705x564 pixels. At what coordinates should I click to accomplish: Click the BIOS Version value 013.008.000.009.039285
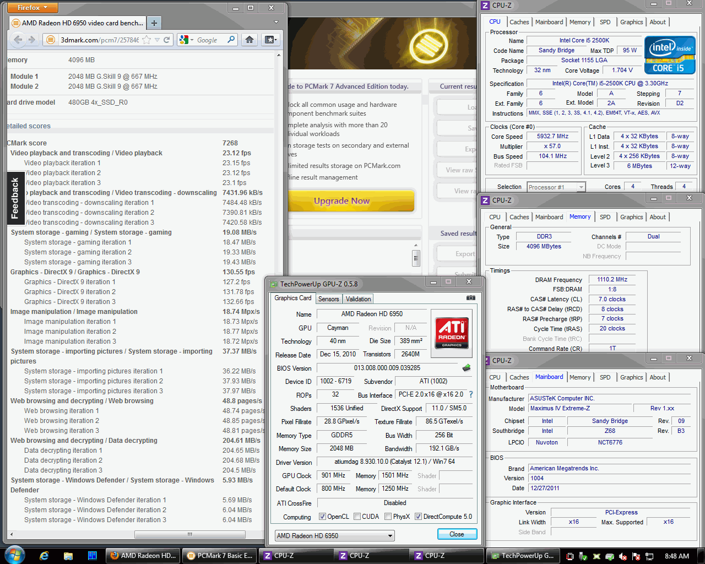click(387, 368)
